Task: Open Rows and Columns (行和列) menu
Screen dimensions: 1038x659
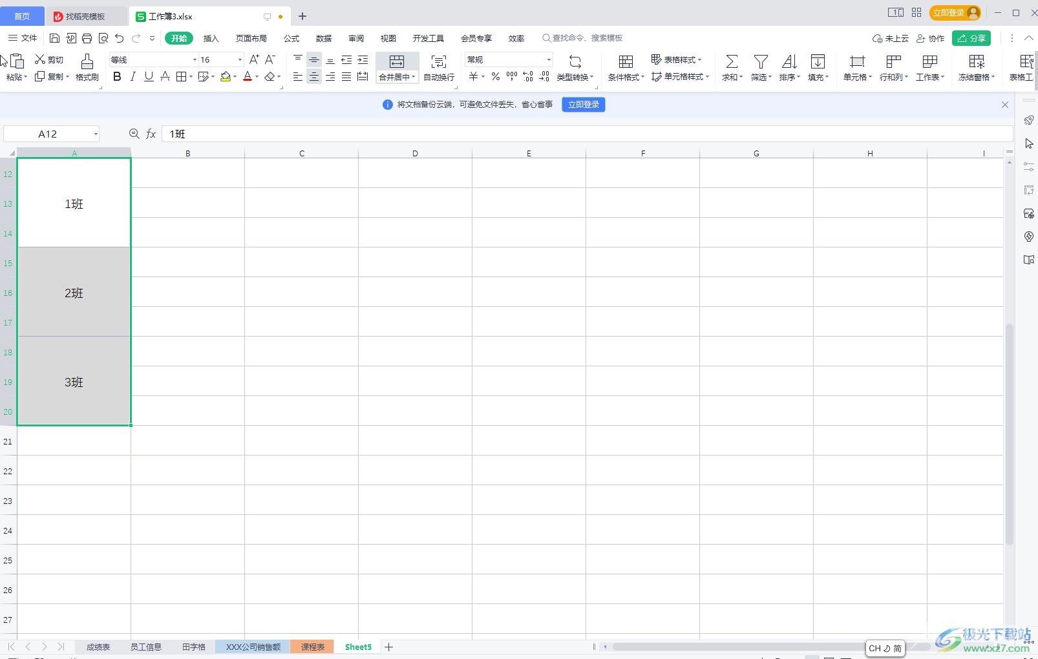Action: [894, 67]
